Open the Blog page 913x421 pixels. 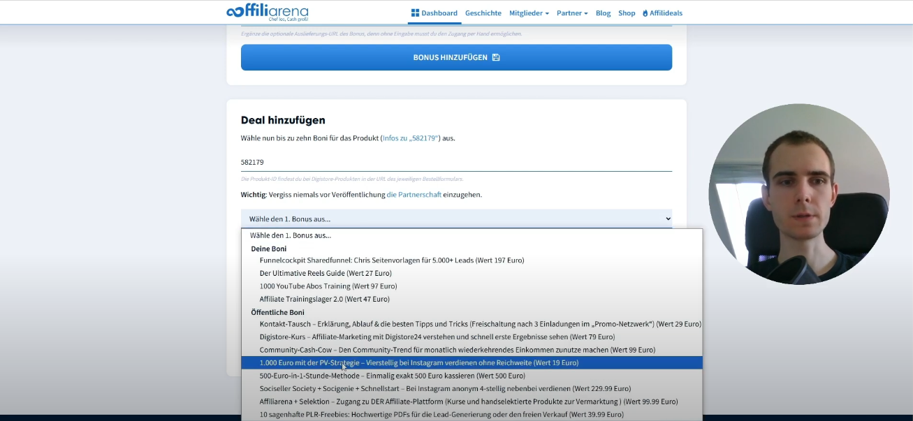pyautogui.click(x=603, y=13)
